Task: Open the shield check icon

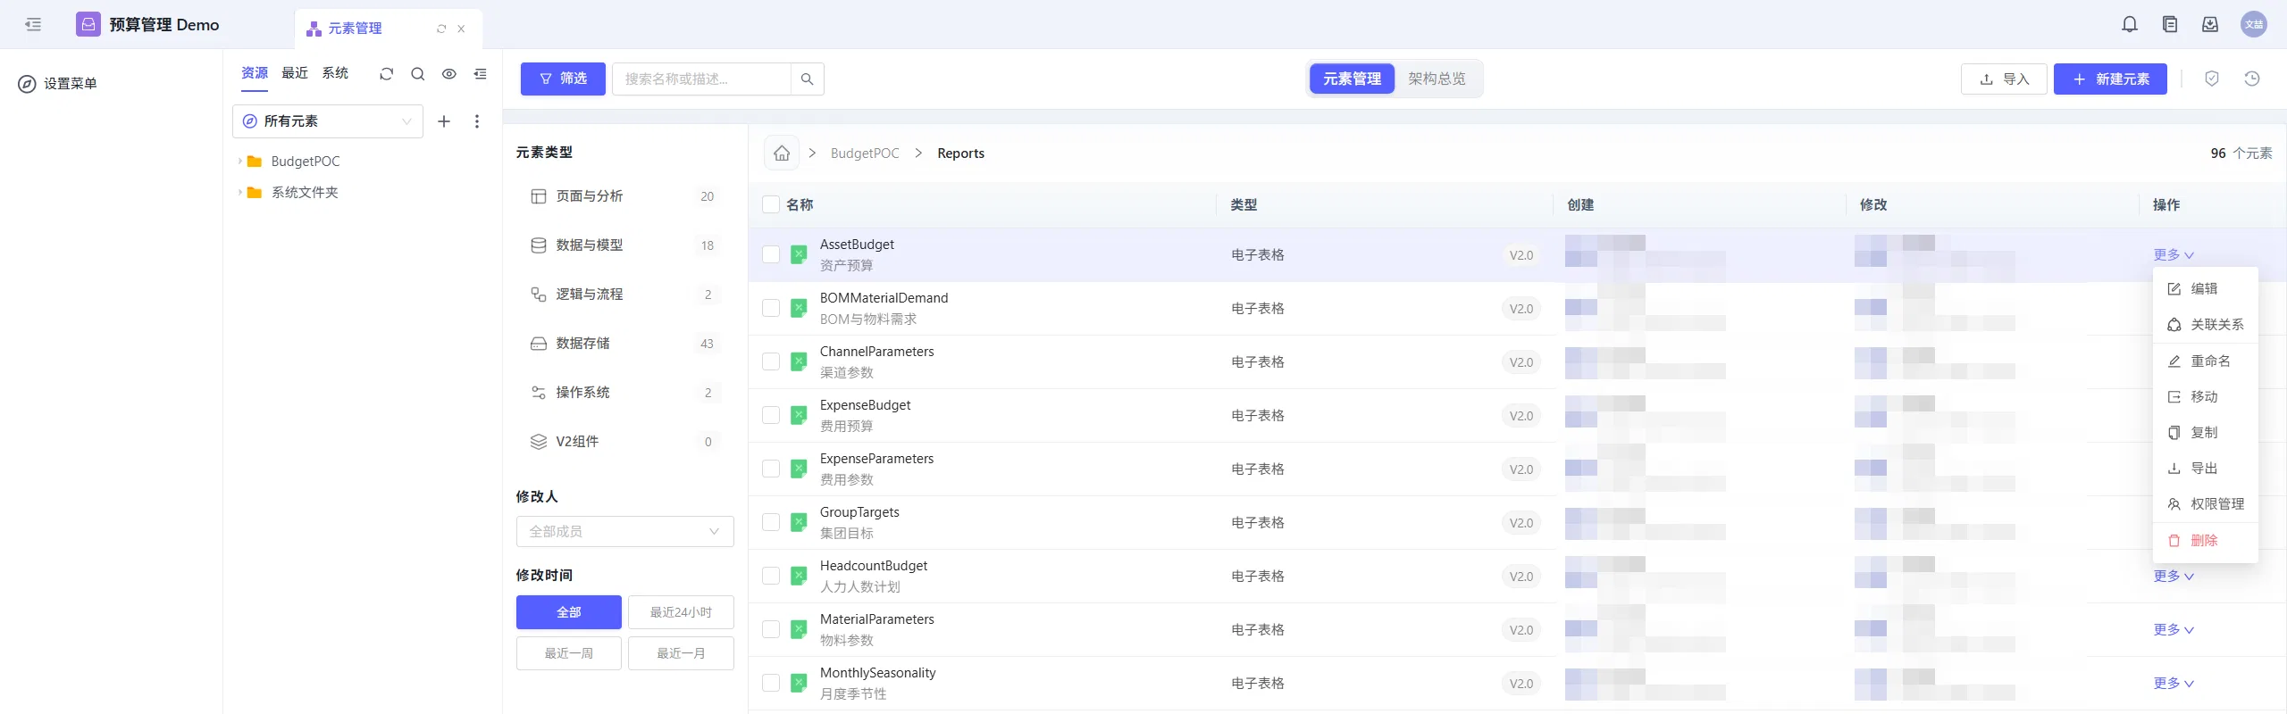Action: 2212,79
